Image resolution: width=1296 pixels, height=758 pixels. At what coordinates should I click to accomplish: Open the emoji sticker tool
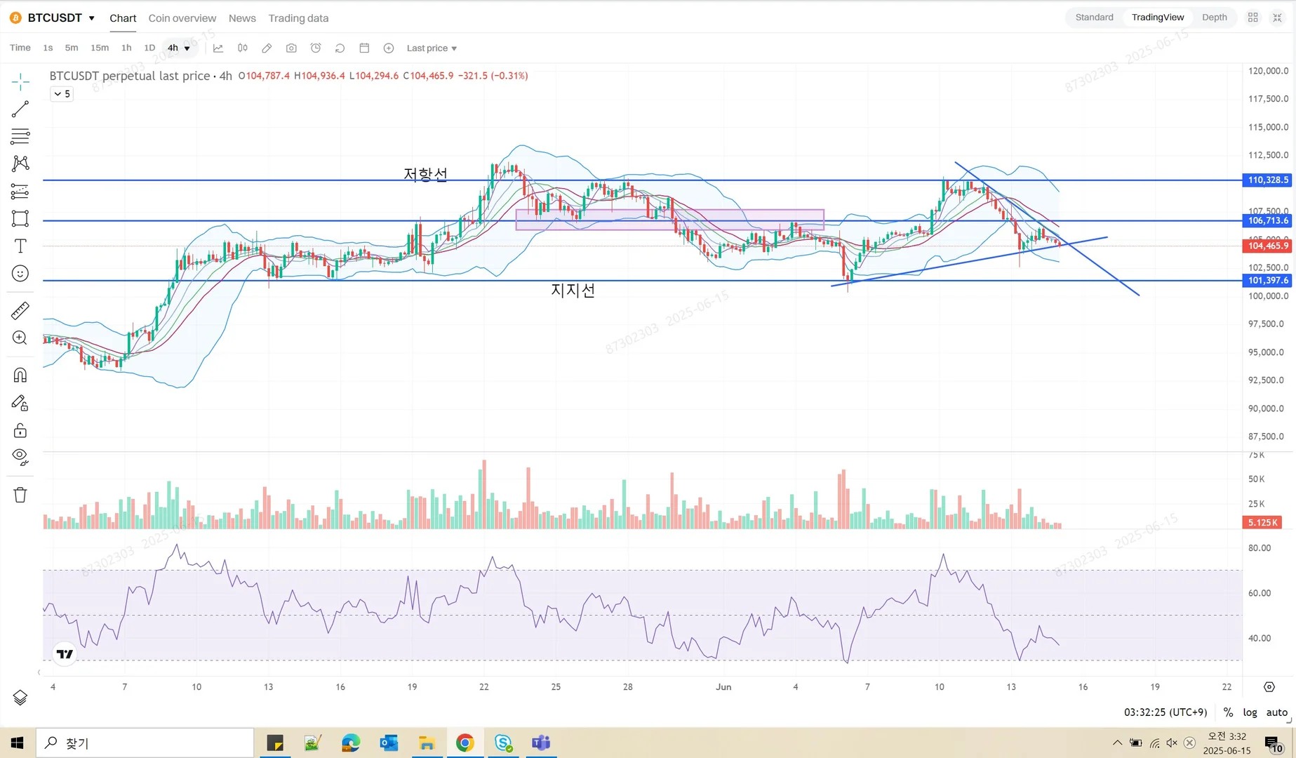(x=20, y=274)
